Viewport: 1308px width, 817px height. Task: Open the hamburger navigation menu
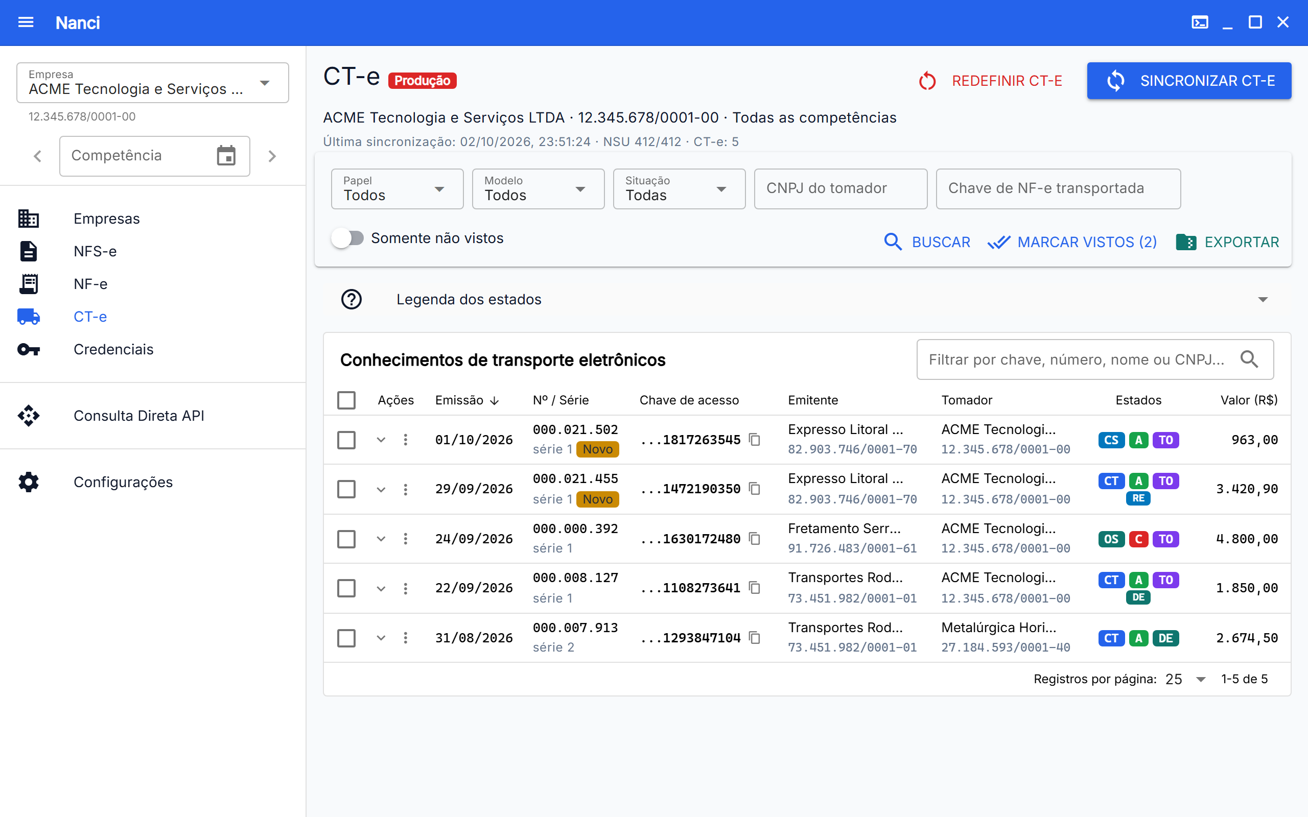click(x=26, y=22)
